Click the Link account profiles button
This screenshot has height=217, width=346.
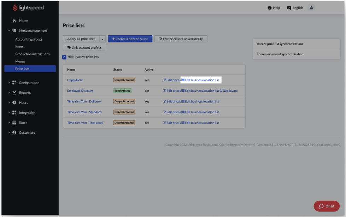pos(84,48)
